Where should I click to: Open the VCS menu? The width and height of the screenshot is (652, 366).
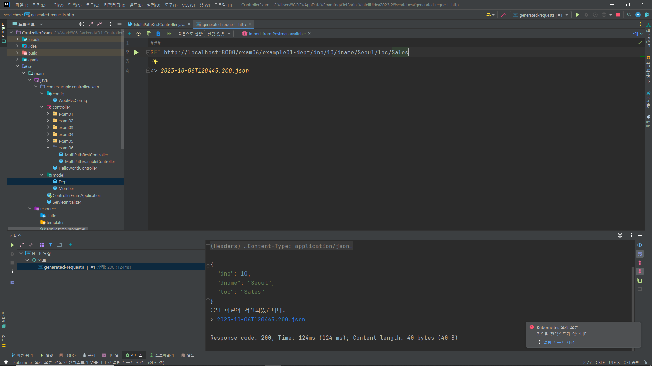click(x=188, y=5)
